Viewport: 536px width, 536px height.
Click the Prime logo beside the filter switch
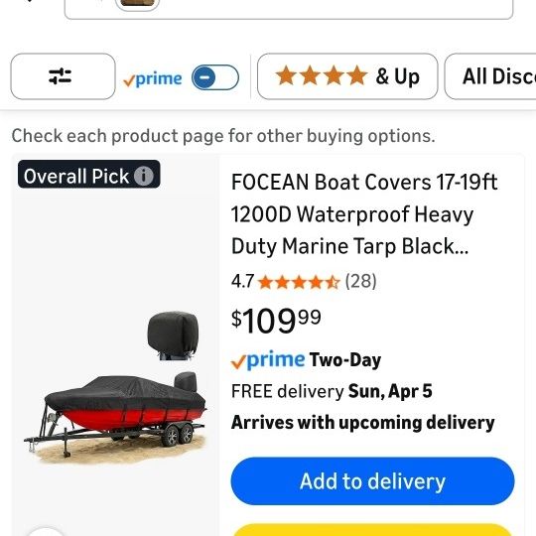coord(153,79)
